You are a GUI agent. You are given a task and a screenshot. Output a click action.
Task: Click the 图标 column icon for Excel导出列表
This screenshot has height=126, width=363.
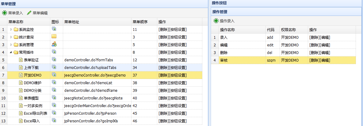click(x=54, y=113)
